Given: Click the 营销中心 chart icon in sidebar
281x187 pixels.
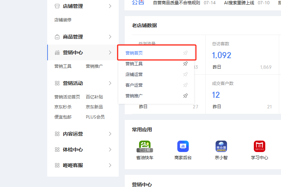Looking at the screenshot, I should [57, 53].
